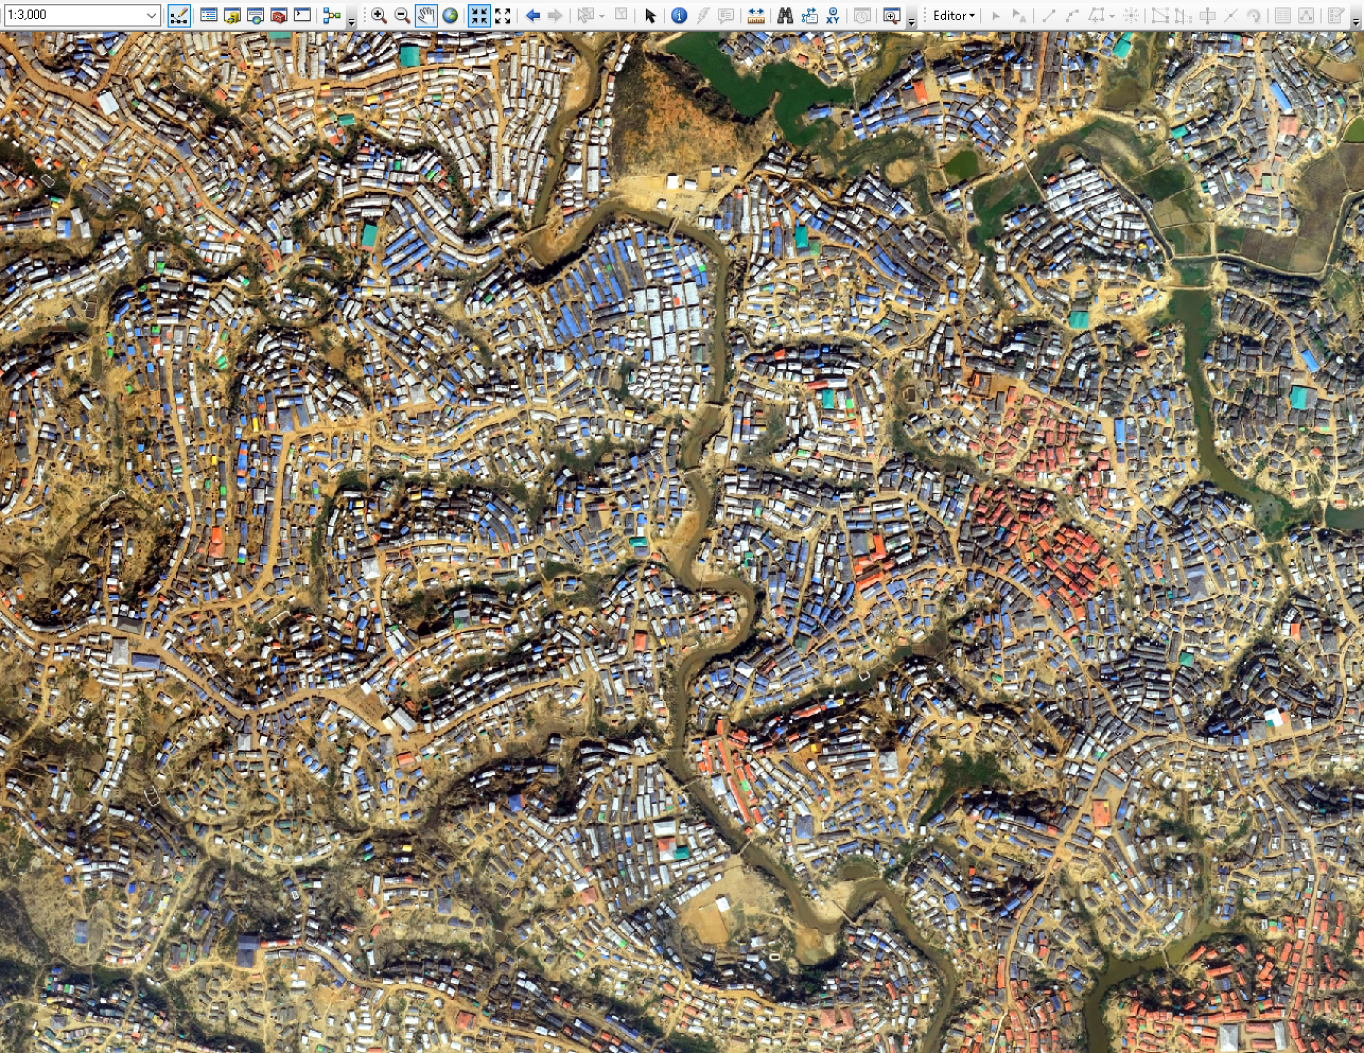
Task: Expand the Editor toolbar options arrow
Action: point(1355,21)
